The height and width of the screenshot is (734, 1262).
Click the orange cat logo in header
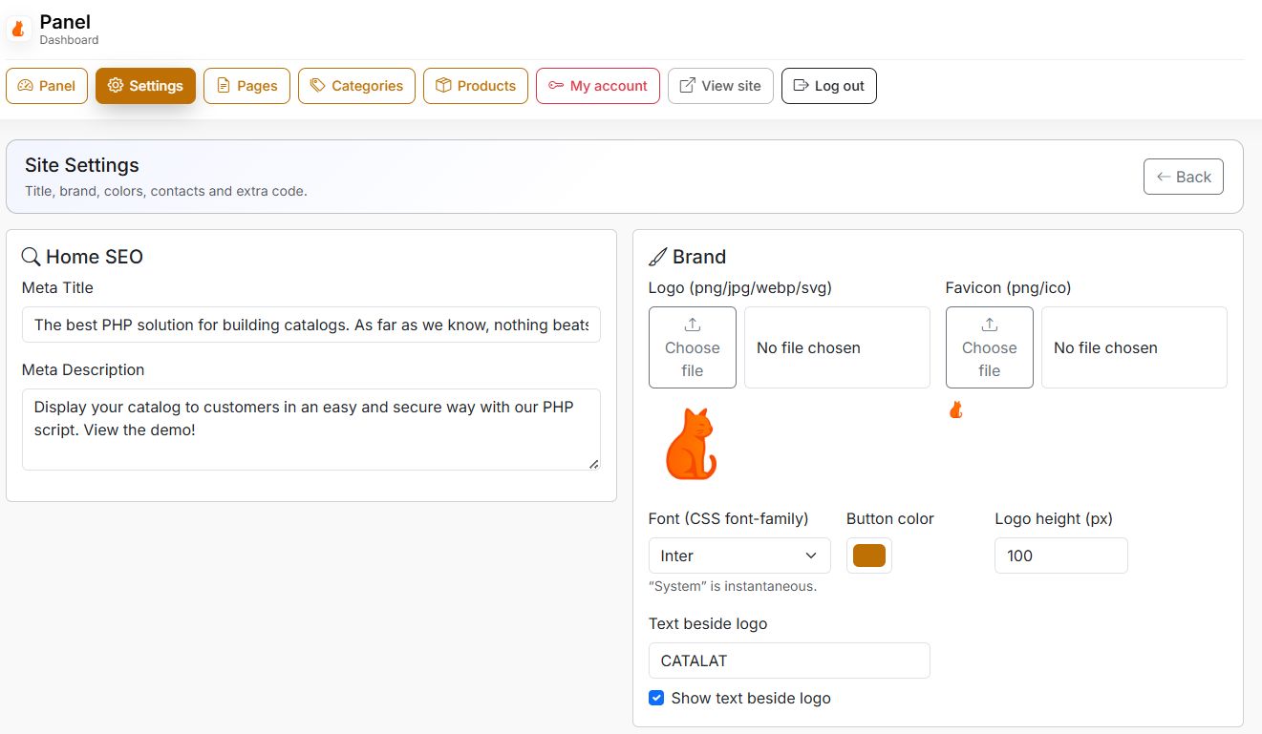point(18,29)
